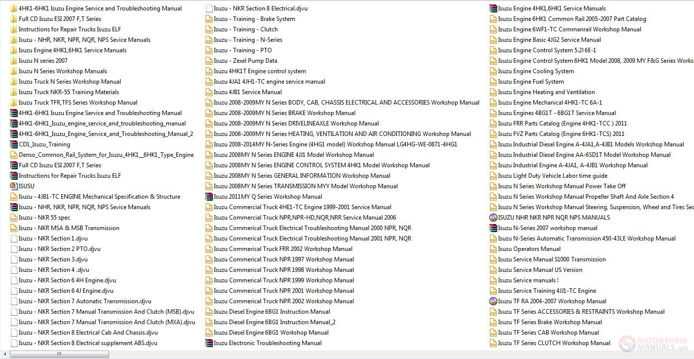This screenshot has height=359, width=694.
Task: Click PDF icon of Denso_Common_Rail_System file
Action: [14, 155]
